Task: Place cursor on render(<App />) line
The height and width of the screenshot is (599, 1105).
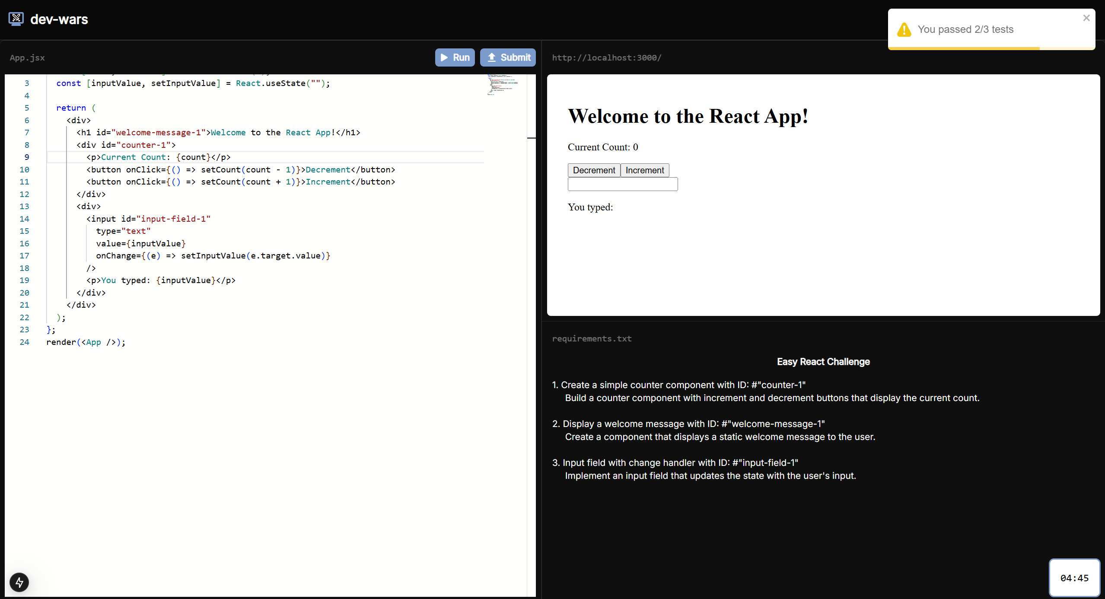Action: [86, 342]
